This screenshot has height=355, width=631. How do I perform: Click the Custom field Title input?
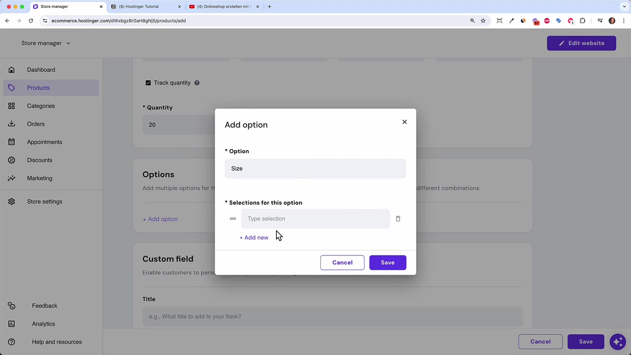(x=332, y=317)
